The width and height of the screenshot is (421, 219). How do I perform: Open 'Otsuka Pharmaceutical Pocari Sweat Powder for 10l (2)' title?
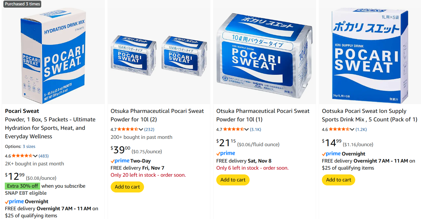coord(157,115)
